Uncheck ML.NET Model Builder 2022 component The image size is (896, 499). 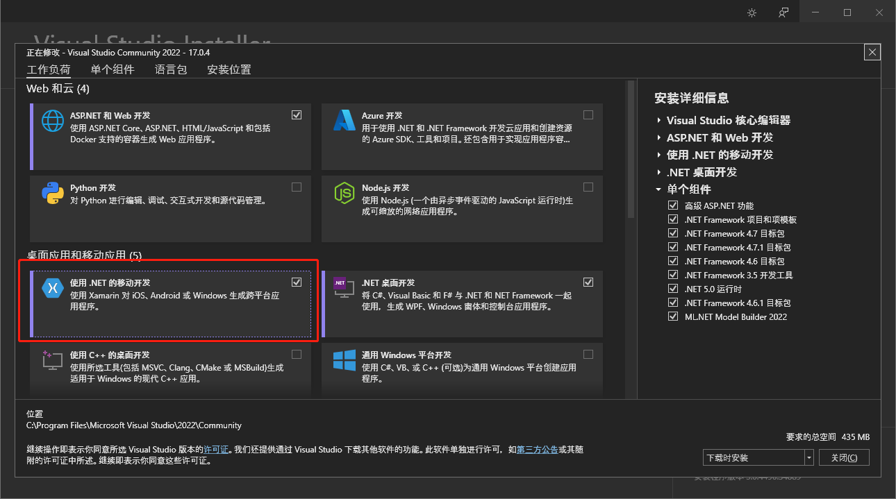[672, 316]
